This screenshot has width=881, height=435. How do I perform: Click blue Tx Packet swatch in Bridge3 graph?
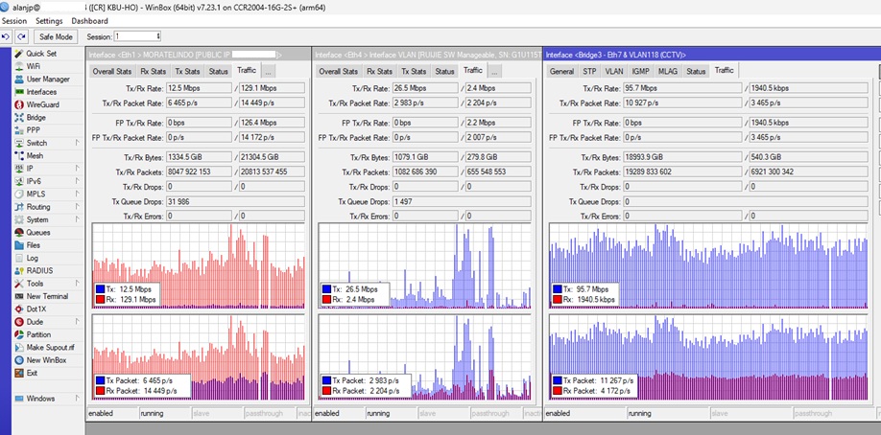coord(558,380)
